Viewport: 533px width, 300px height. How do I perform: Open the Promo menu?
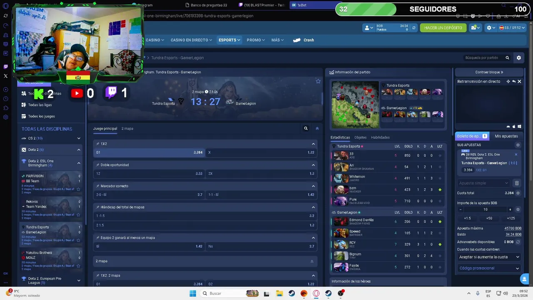click(x=256, y=40)
